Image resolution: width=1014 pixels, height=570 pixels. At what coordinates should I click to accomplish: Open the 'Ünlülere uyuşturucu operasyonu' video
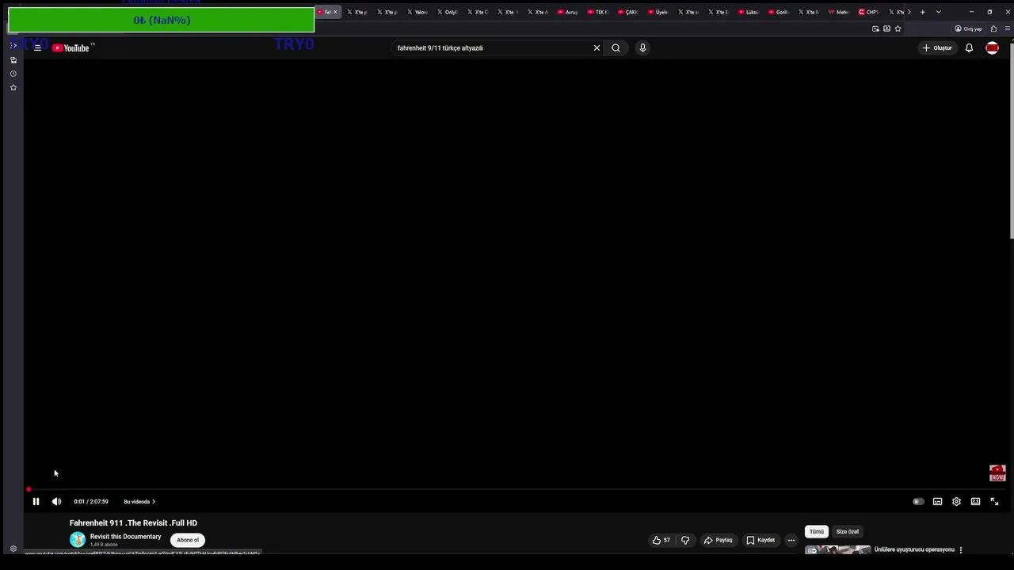(x=914, y=549)
